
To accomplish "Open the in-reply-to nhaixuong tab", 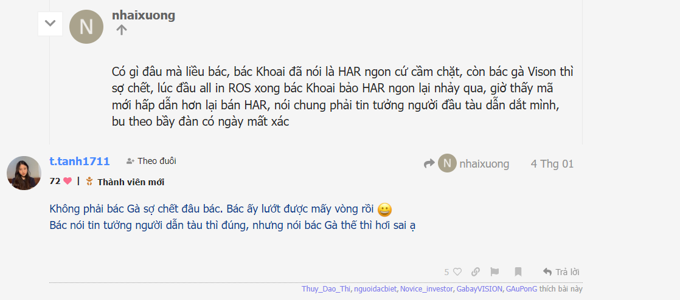I will [x=467, y=163].
